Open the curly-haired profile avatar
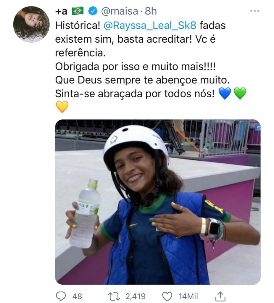 pyautogui.click(x=31, y=24)
